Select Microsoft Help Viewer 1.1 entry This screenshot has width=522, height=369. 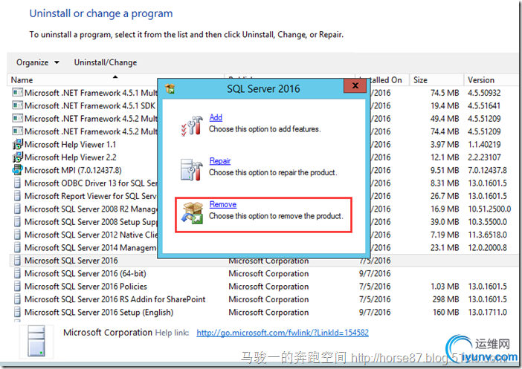[70, 145]
